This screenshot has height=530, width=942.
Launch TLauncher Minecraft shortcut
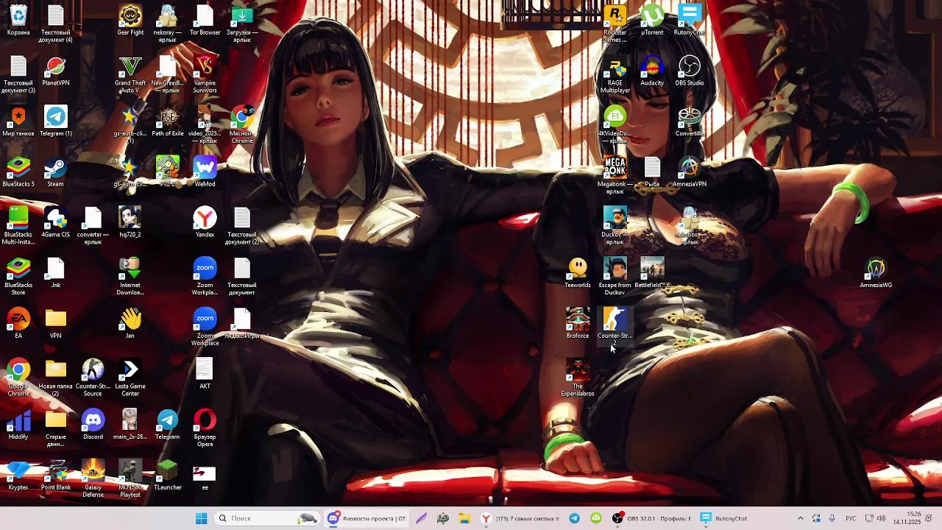(x=168, y=476)
